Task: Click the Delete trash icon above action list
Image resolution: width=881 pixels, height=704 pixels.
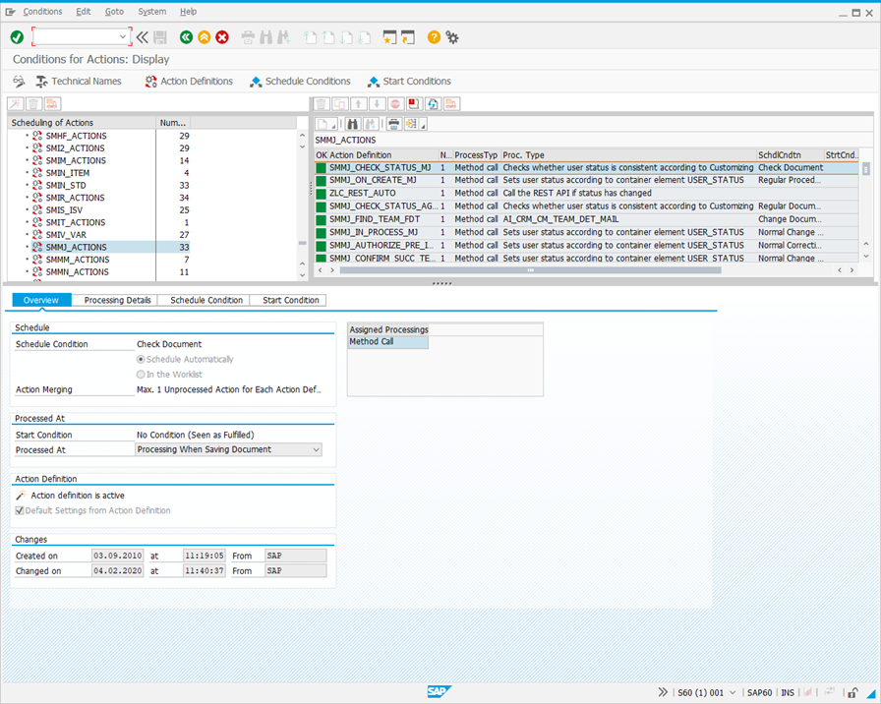Action: pyautogui.click(x=322, y=103)
